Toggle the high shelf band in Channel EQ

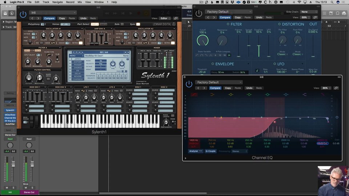(305, 95)
